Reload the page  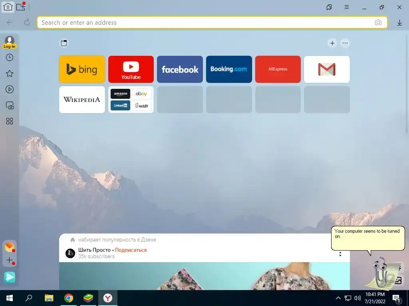click(x=27, y=22)
